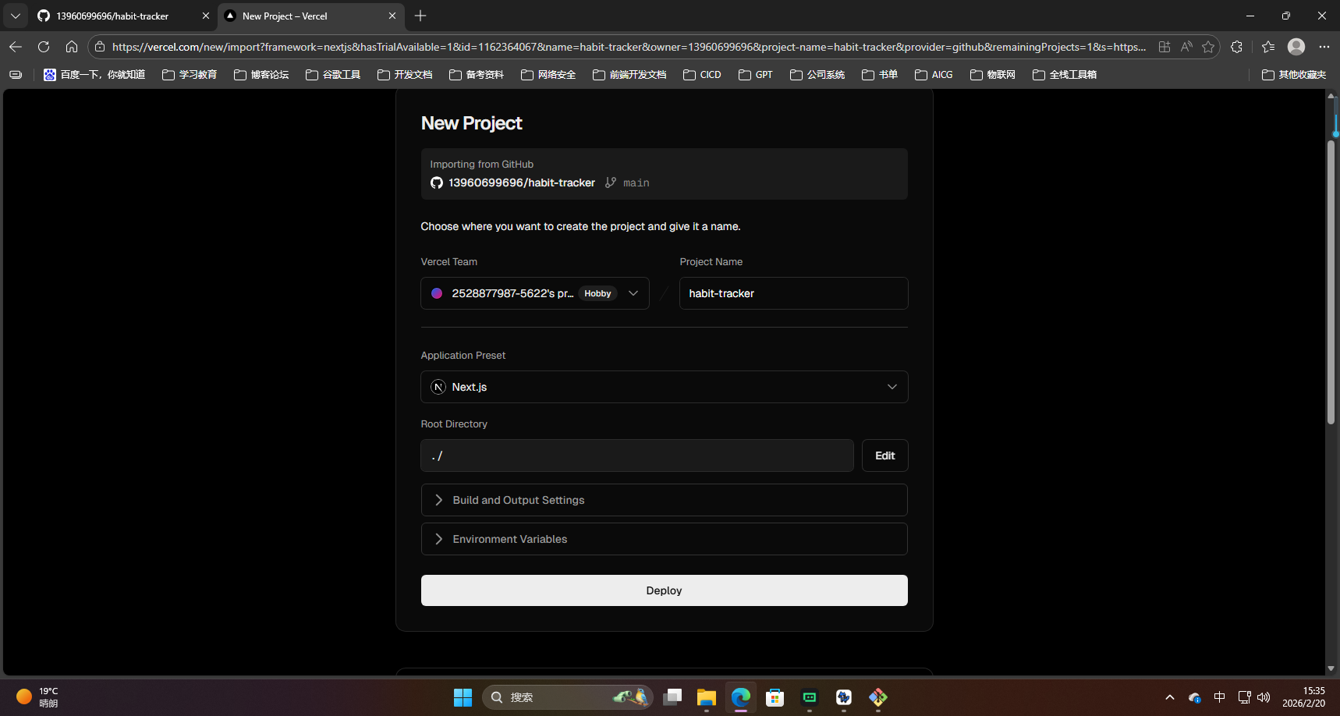Open the split screen icon in address bar
This screenshot has width=1340, height=716.
[x=1165, y=47]
